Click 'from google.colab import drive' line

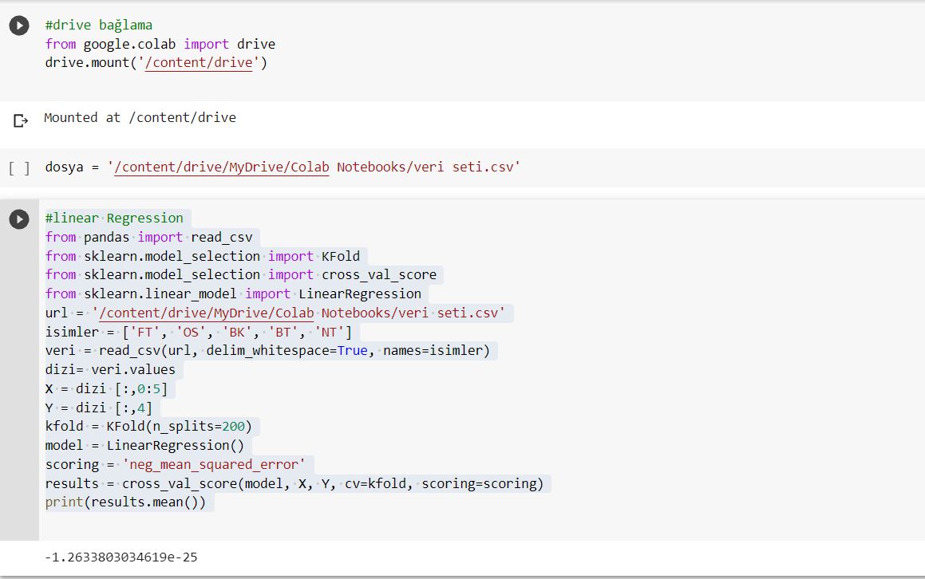(160, 44)
